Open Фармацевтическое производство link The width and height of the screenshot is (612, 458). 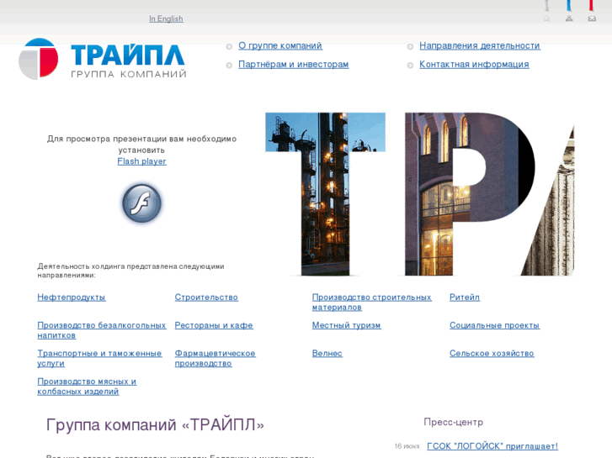click(215, 358)
